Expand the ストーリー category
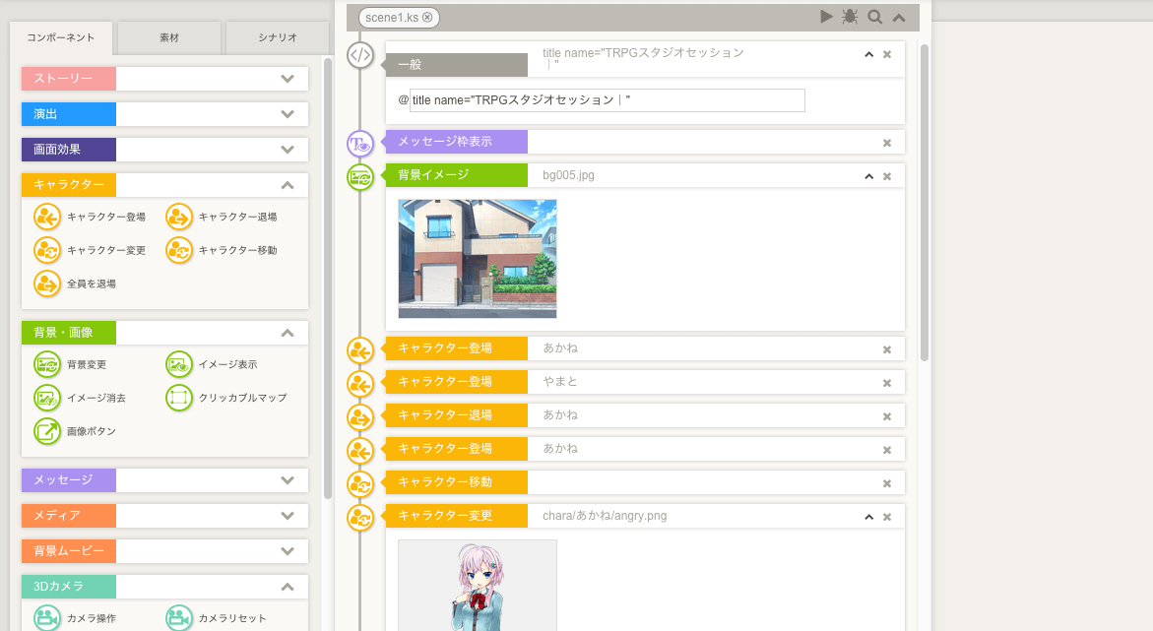Viewport: 1153px width, 631px height. [288, 79]
